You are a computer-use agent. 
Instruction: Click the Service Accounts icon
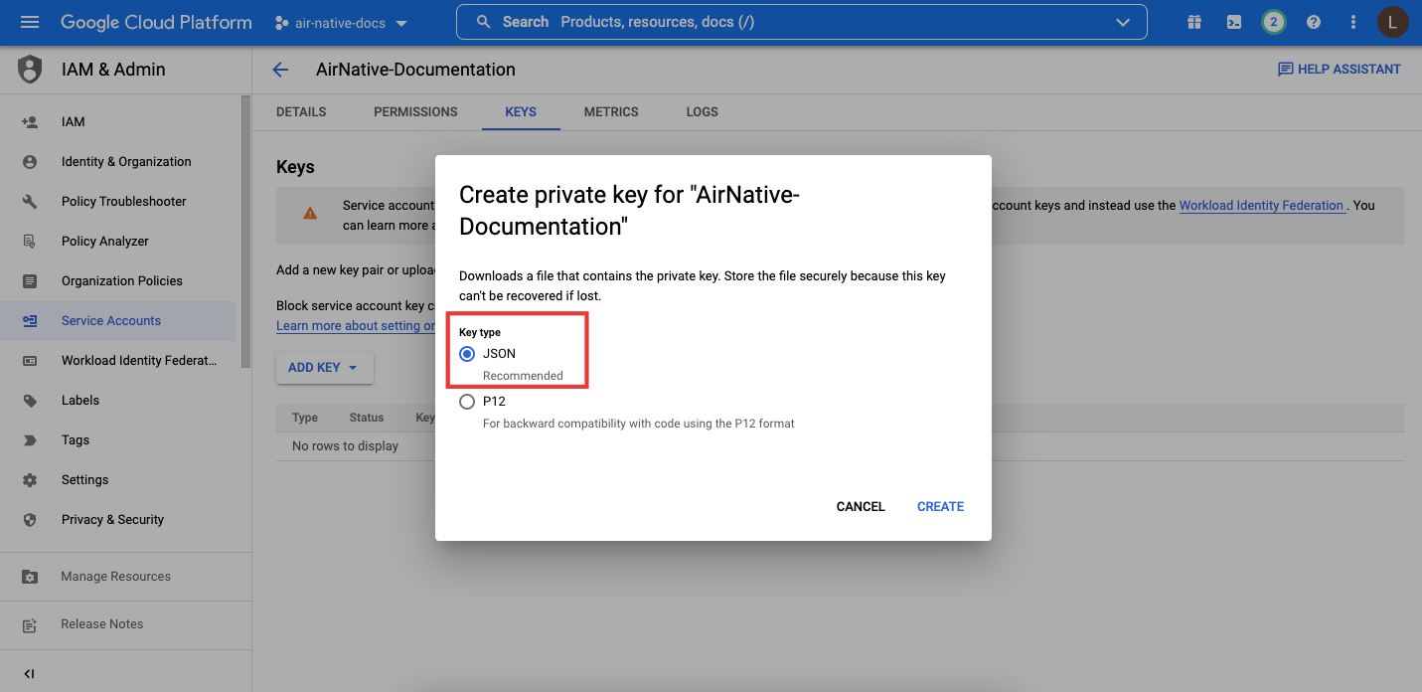(30, 321)
